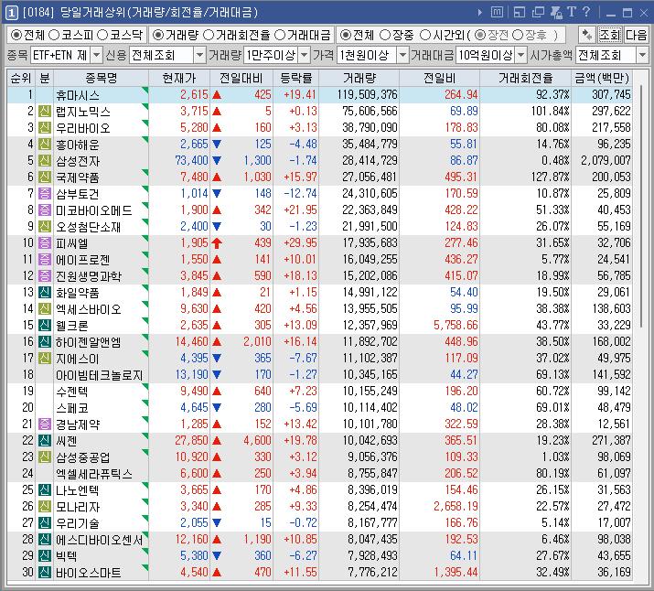The width and height of the screenshot is (654, 591).
Task: Click the window number 1 badge icon
Action: [11, 13]
